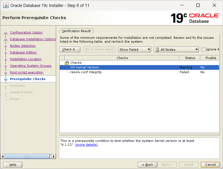The height and width of the screenshot is (169, 223).
Task: Click the Fix & Check Again button
Action: pyautogui.click(x=99, y=49)
